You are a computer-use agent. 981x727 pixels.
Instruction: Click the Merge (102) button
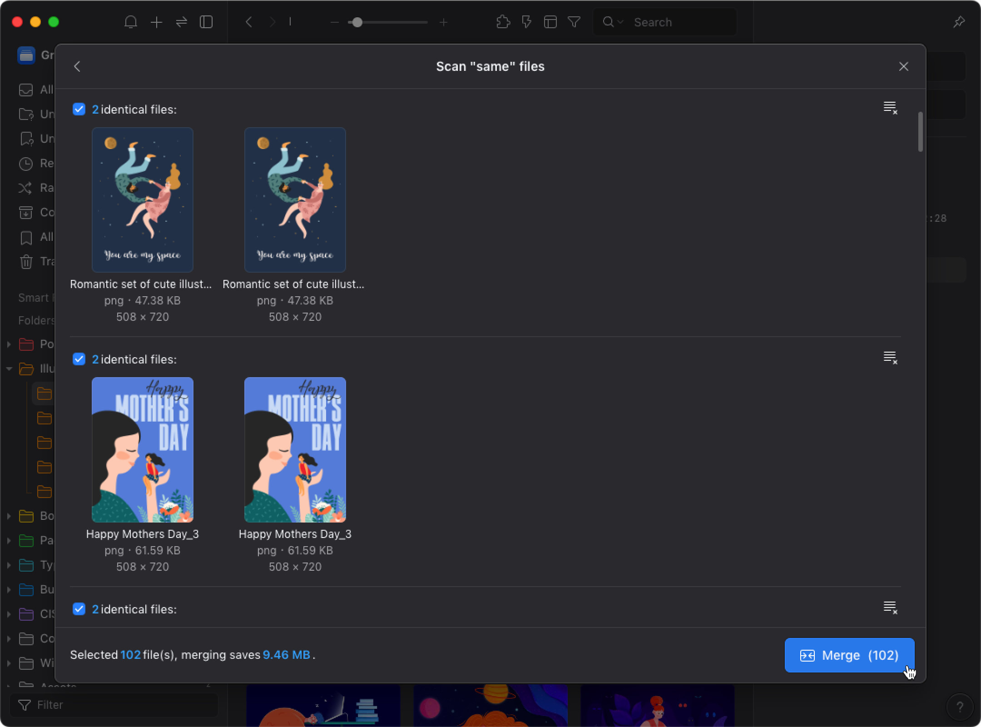pyautogui.click(x=849, y=654)
